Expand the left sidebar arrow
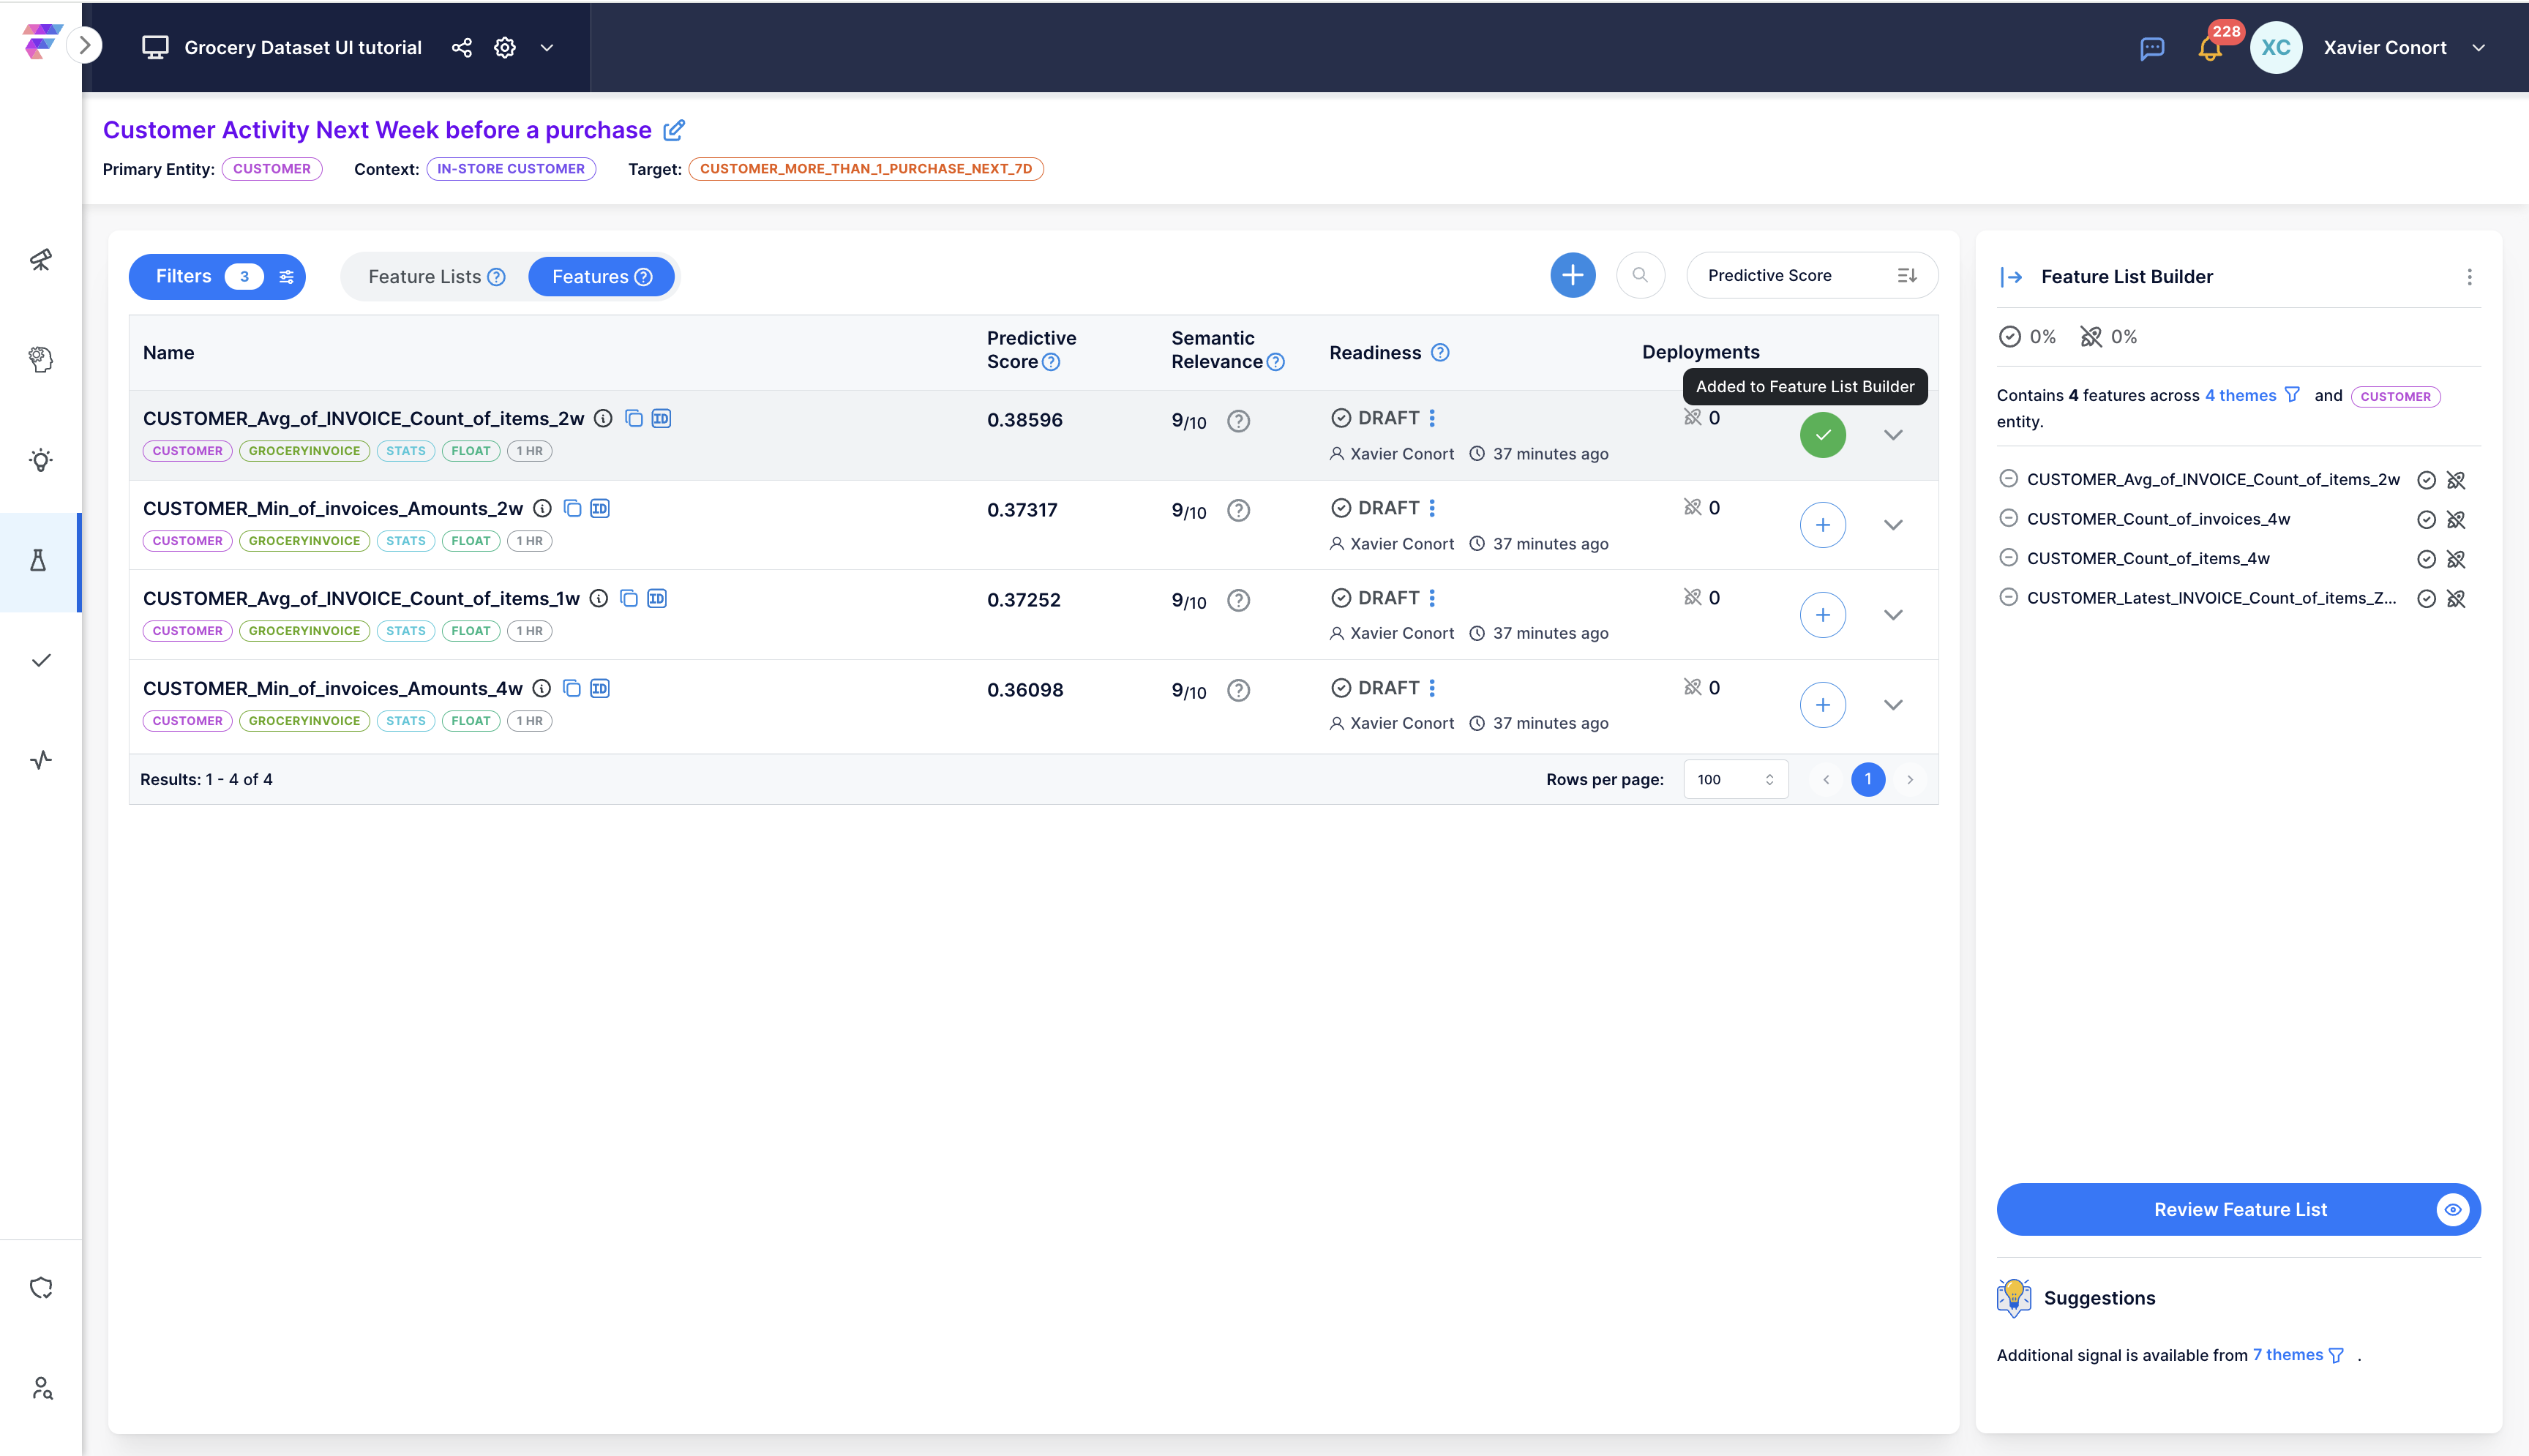The width and height of the screenshot is (2529, 1456). [x=85, y=45]
